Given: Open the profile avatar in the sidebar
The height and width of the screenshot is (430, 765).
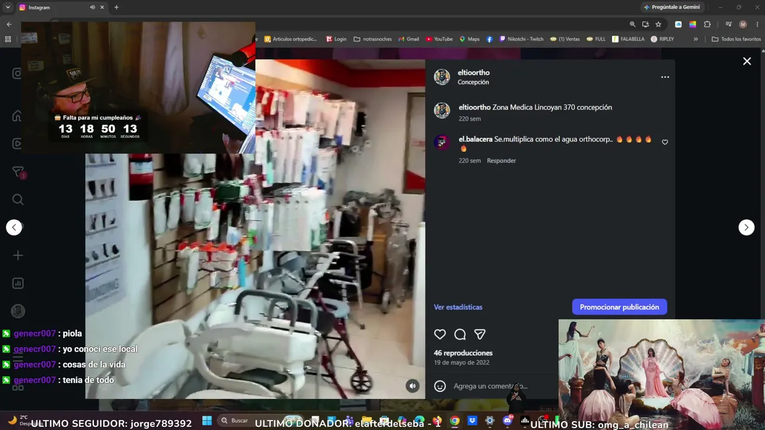Looking at the screenshot, I should 18,311.
